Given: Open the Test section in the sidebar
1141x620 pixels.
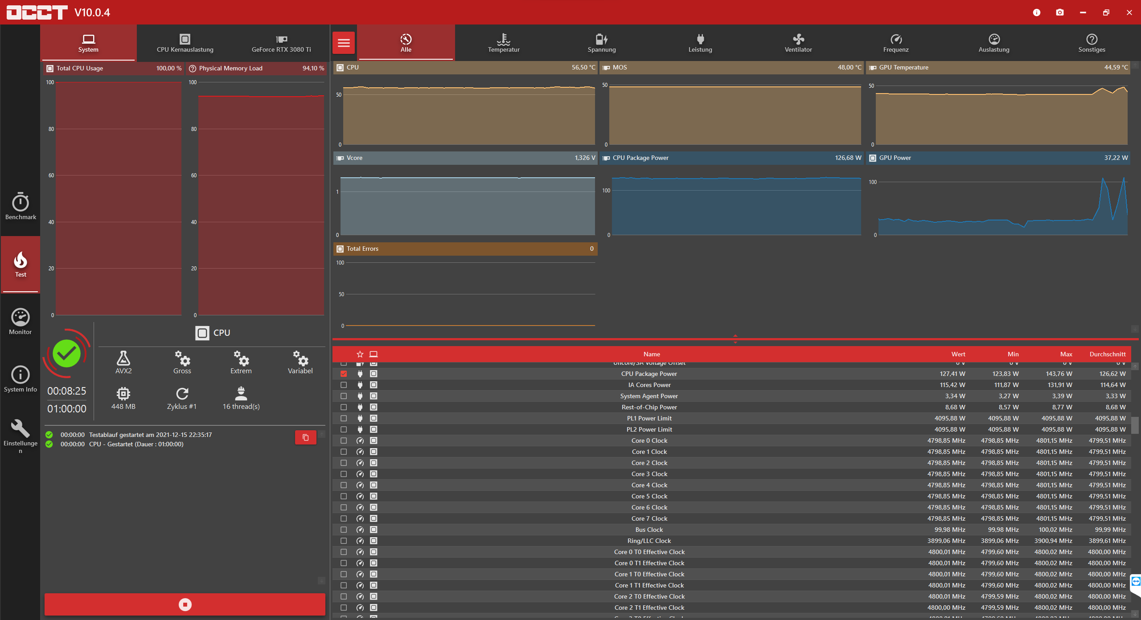Looking at the screenshot, I should [21, 264].
